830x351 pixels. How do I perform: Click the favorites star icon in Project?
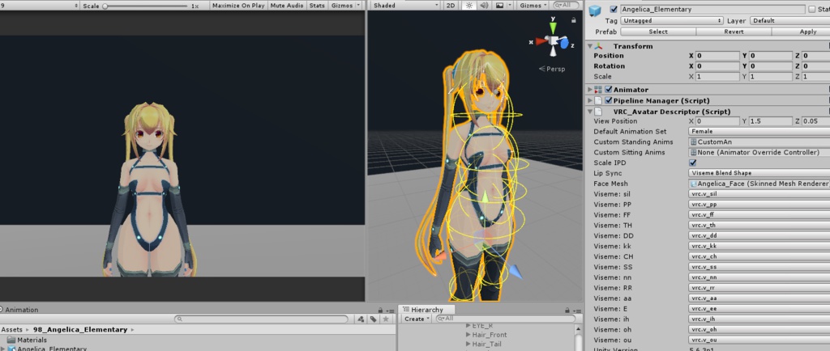[x=386, y=319]
